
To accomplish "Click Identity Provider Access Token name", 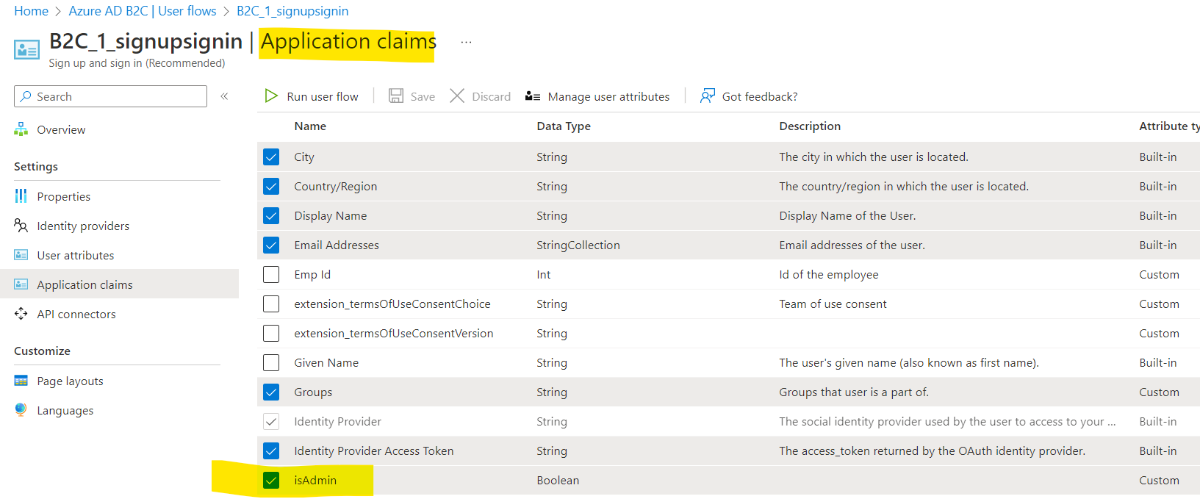I will pyautogui.click(x=374, y=450).
